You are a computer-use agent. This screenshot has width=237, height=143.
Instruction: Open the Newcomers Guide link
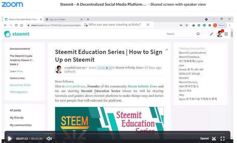[x=20, y=85]
